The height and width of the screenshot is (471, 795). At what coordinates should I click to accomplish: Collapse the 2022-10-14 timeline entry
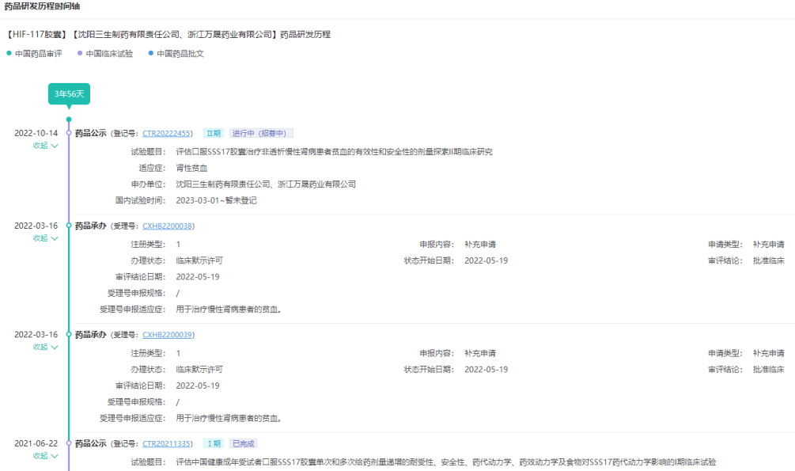tap(45, 146)
